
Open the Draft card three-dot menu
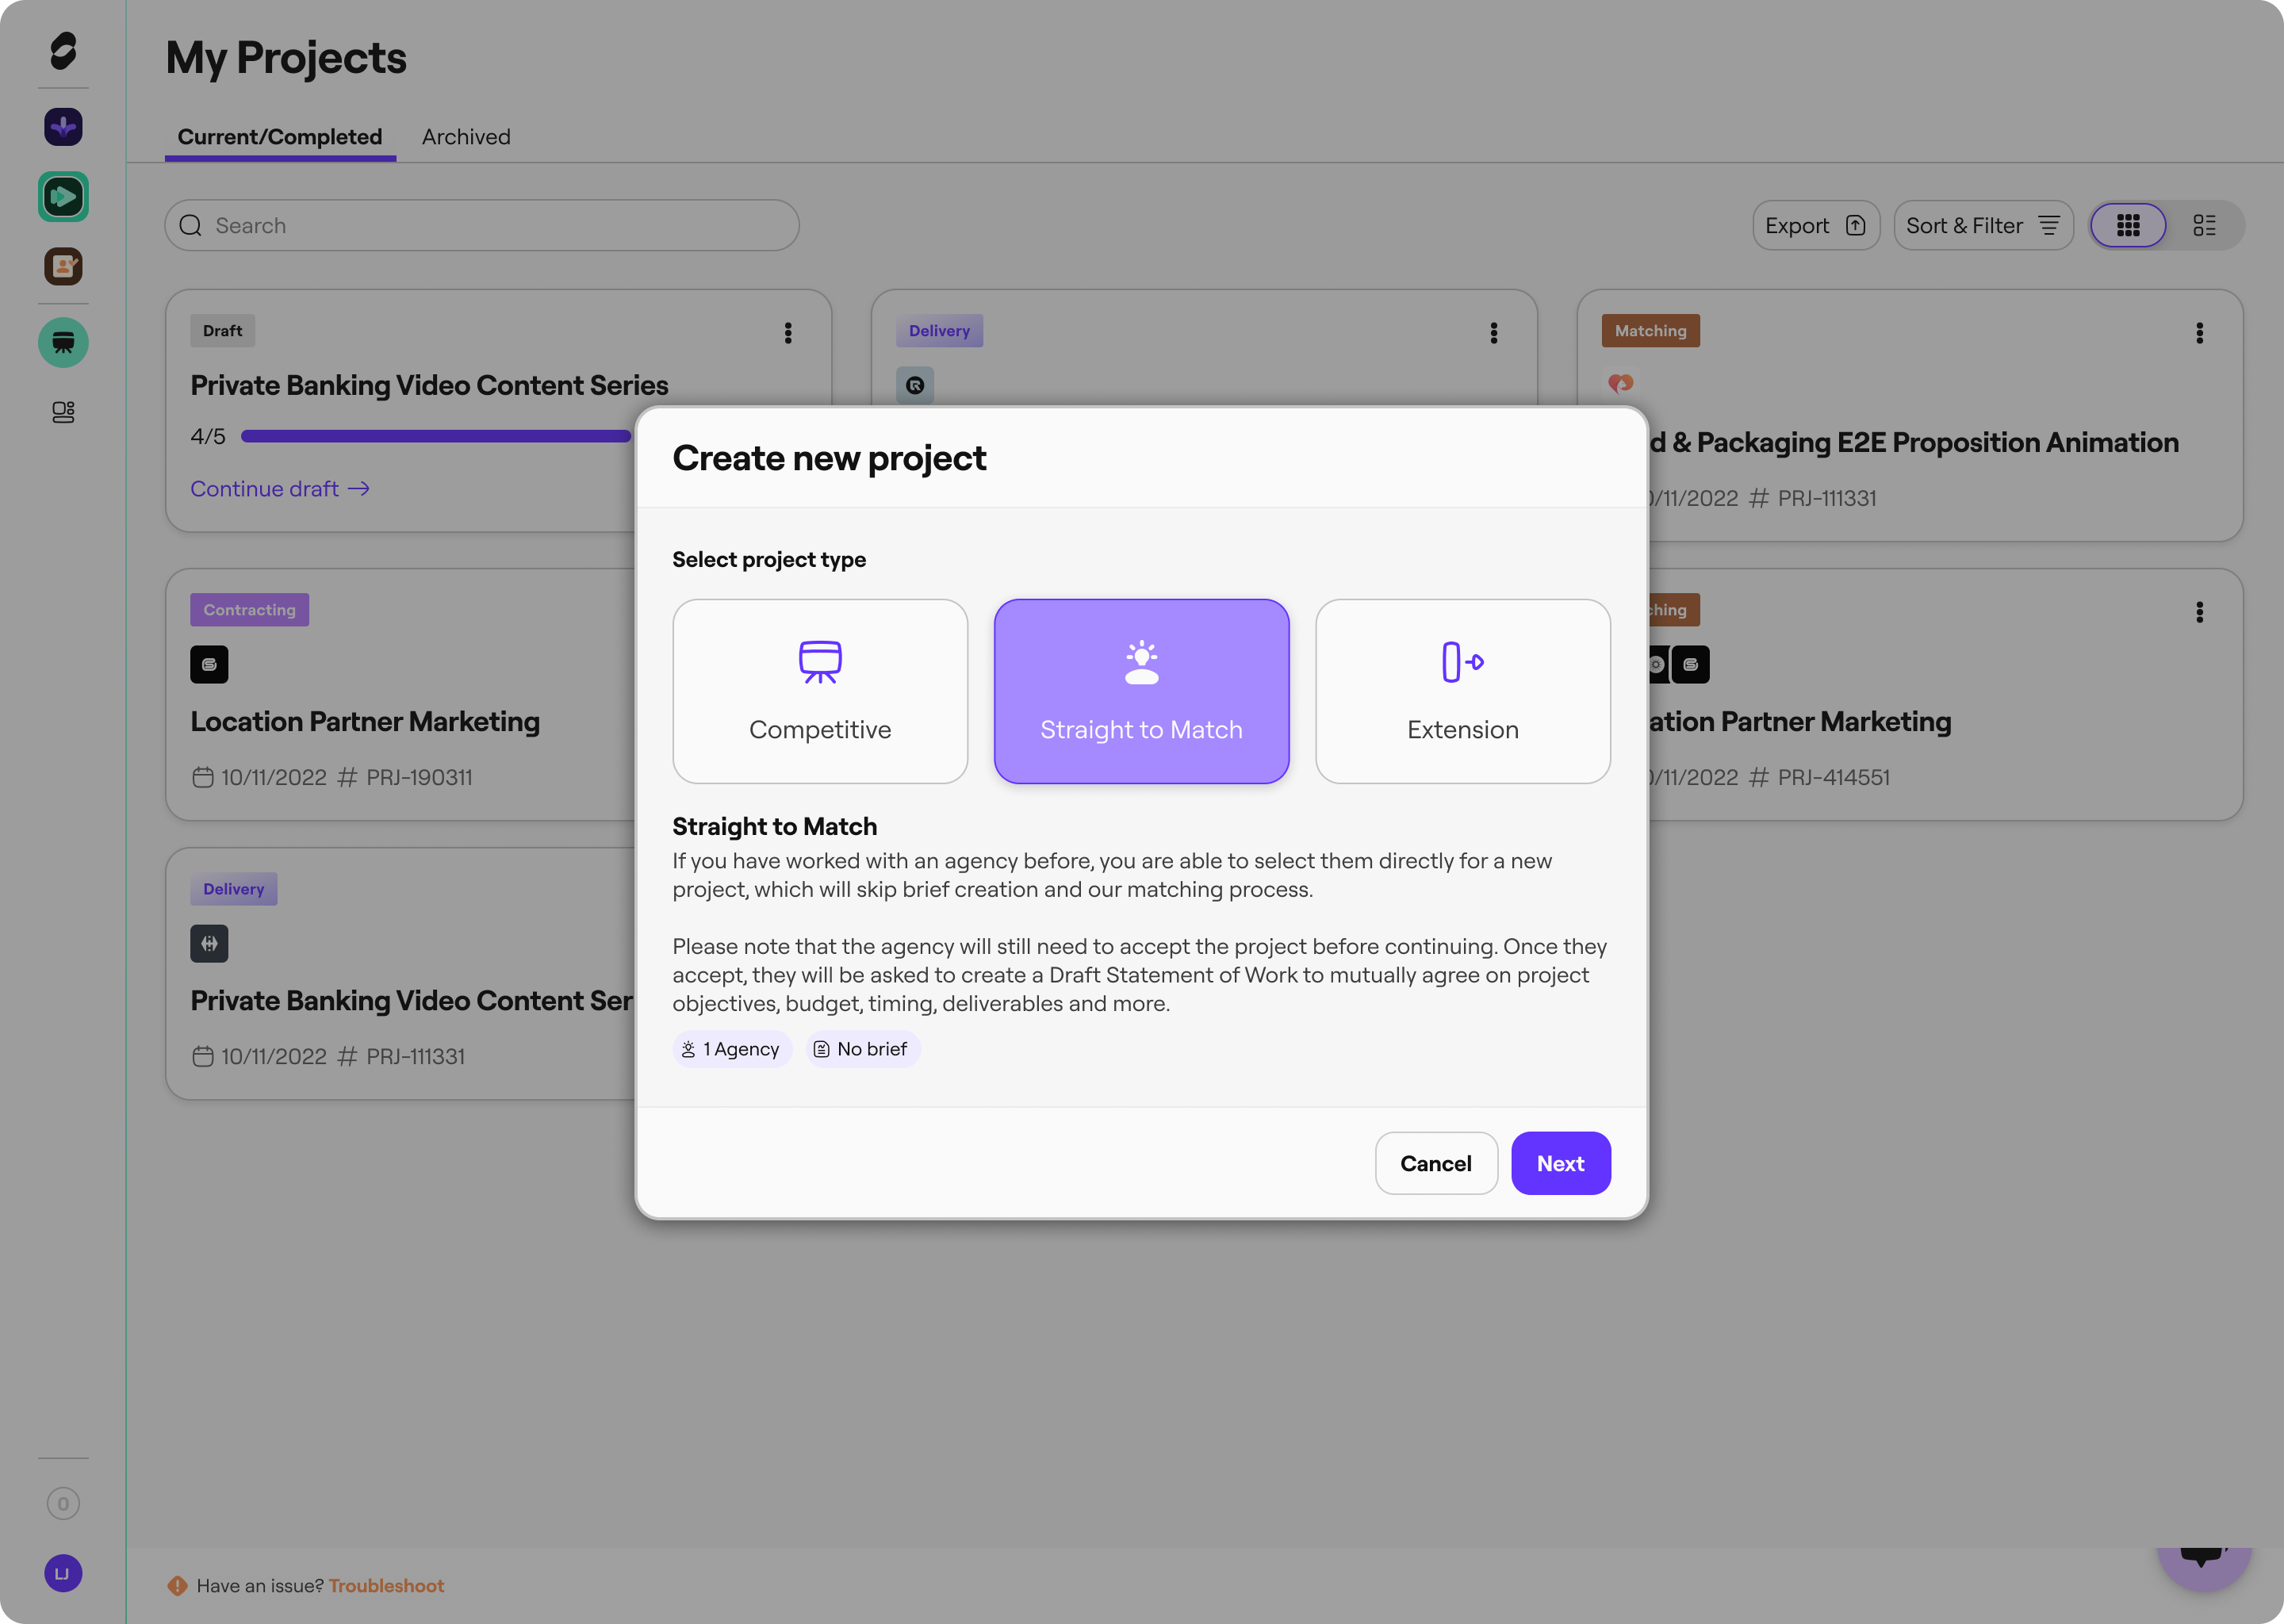click(x=788, y=333)
